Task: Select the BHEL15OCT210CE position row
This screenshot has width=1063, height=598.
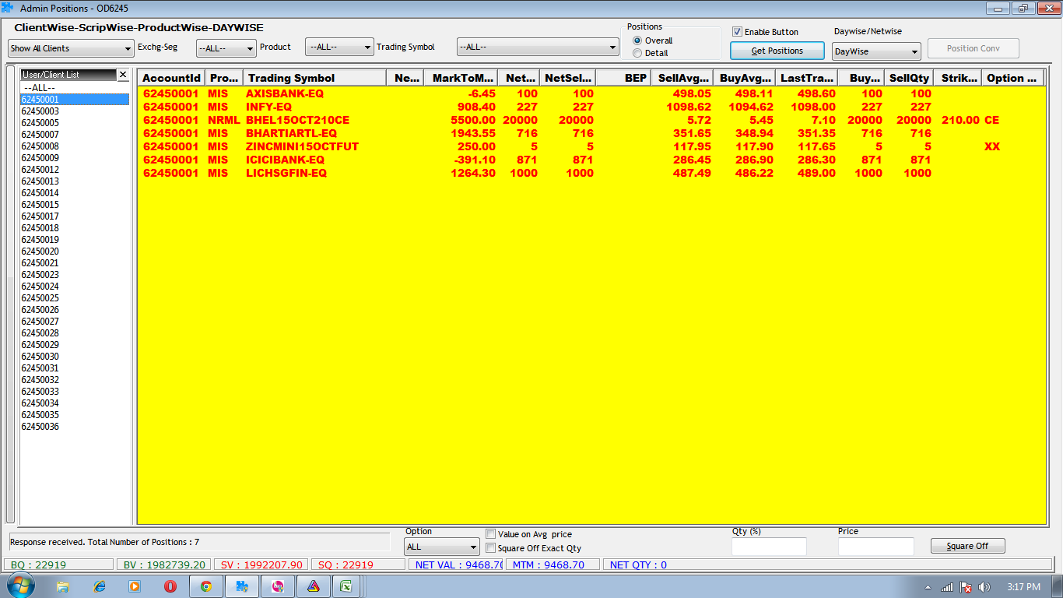Action: coord(591,120)
